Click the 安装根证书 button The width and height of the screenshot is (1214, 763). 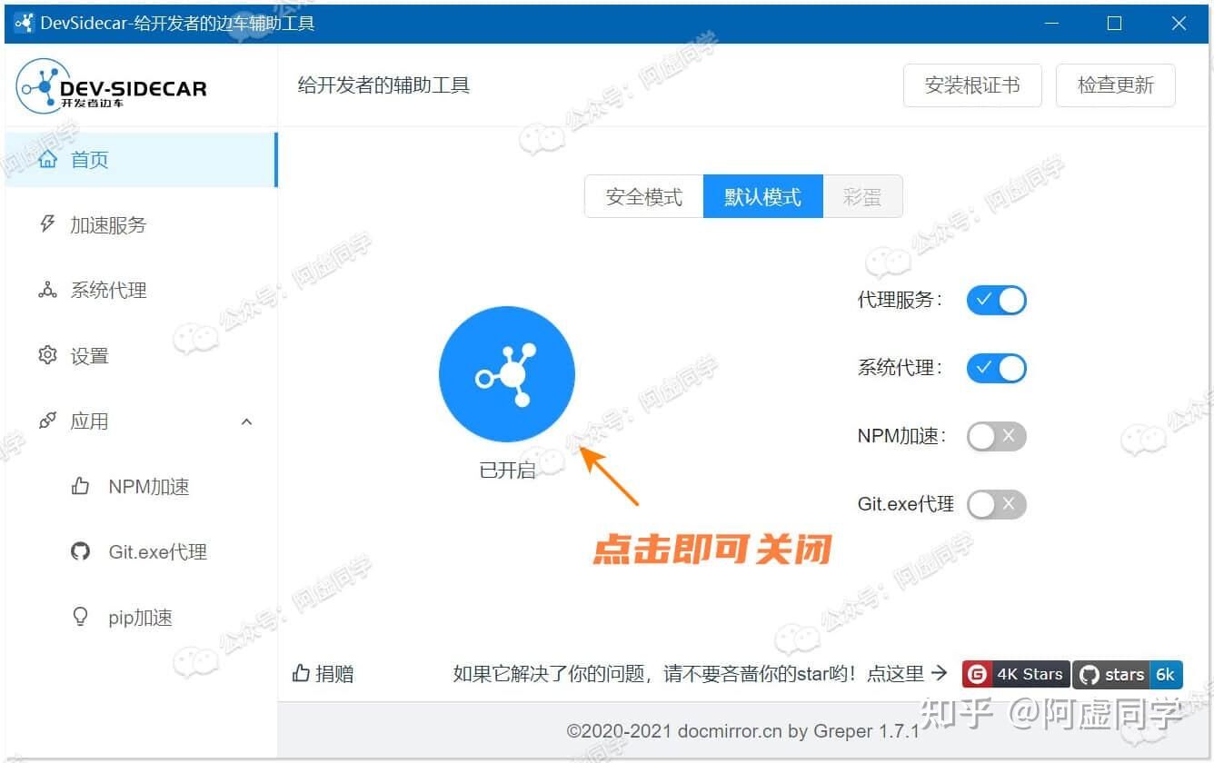pos(971,85)
